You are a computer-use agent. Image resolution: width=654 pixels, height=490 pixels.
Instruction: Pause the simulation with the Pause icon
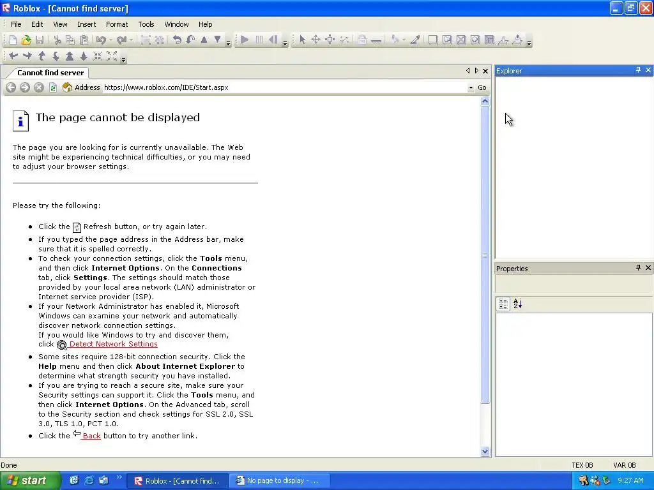point(259,40)
